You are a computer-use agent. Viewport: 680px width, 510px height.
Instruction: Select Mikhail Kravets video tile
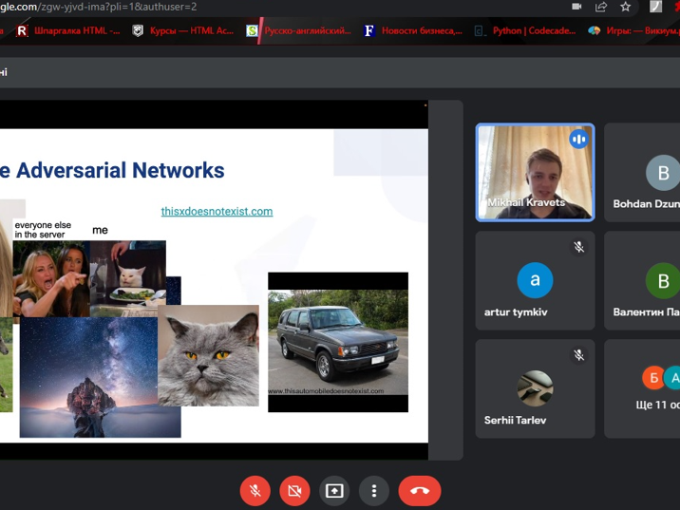coord(535,172)
